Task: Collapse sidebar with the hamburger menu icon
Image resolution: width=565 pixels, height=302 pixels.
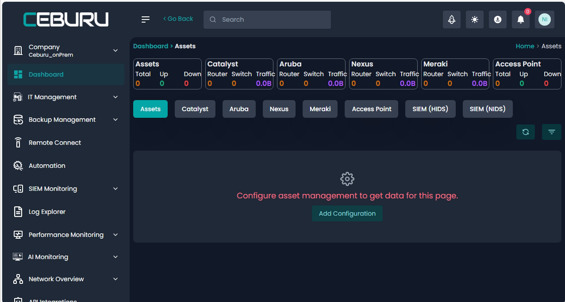Action: point(146,19)
